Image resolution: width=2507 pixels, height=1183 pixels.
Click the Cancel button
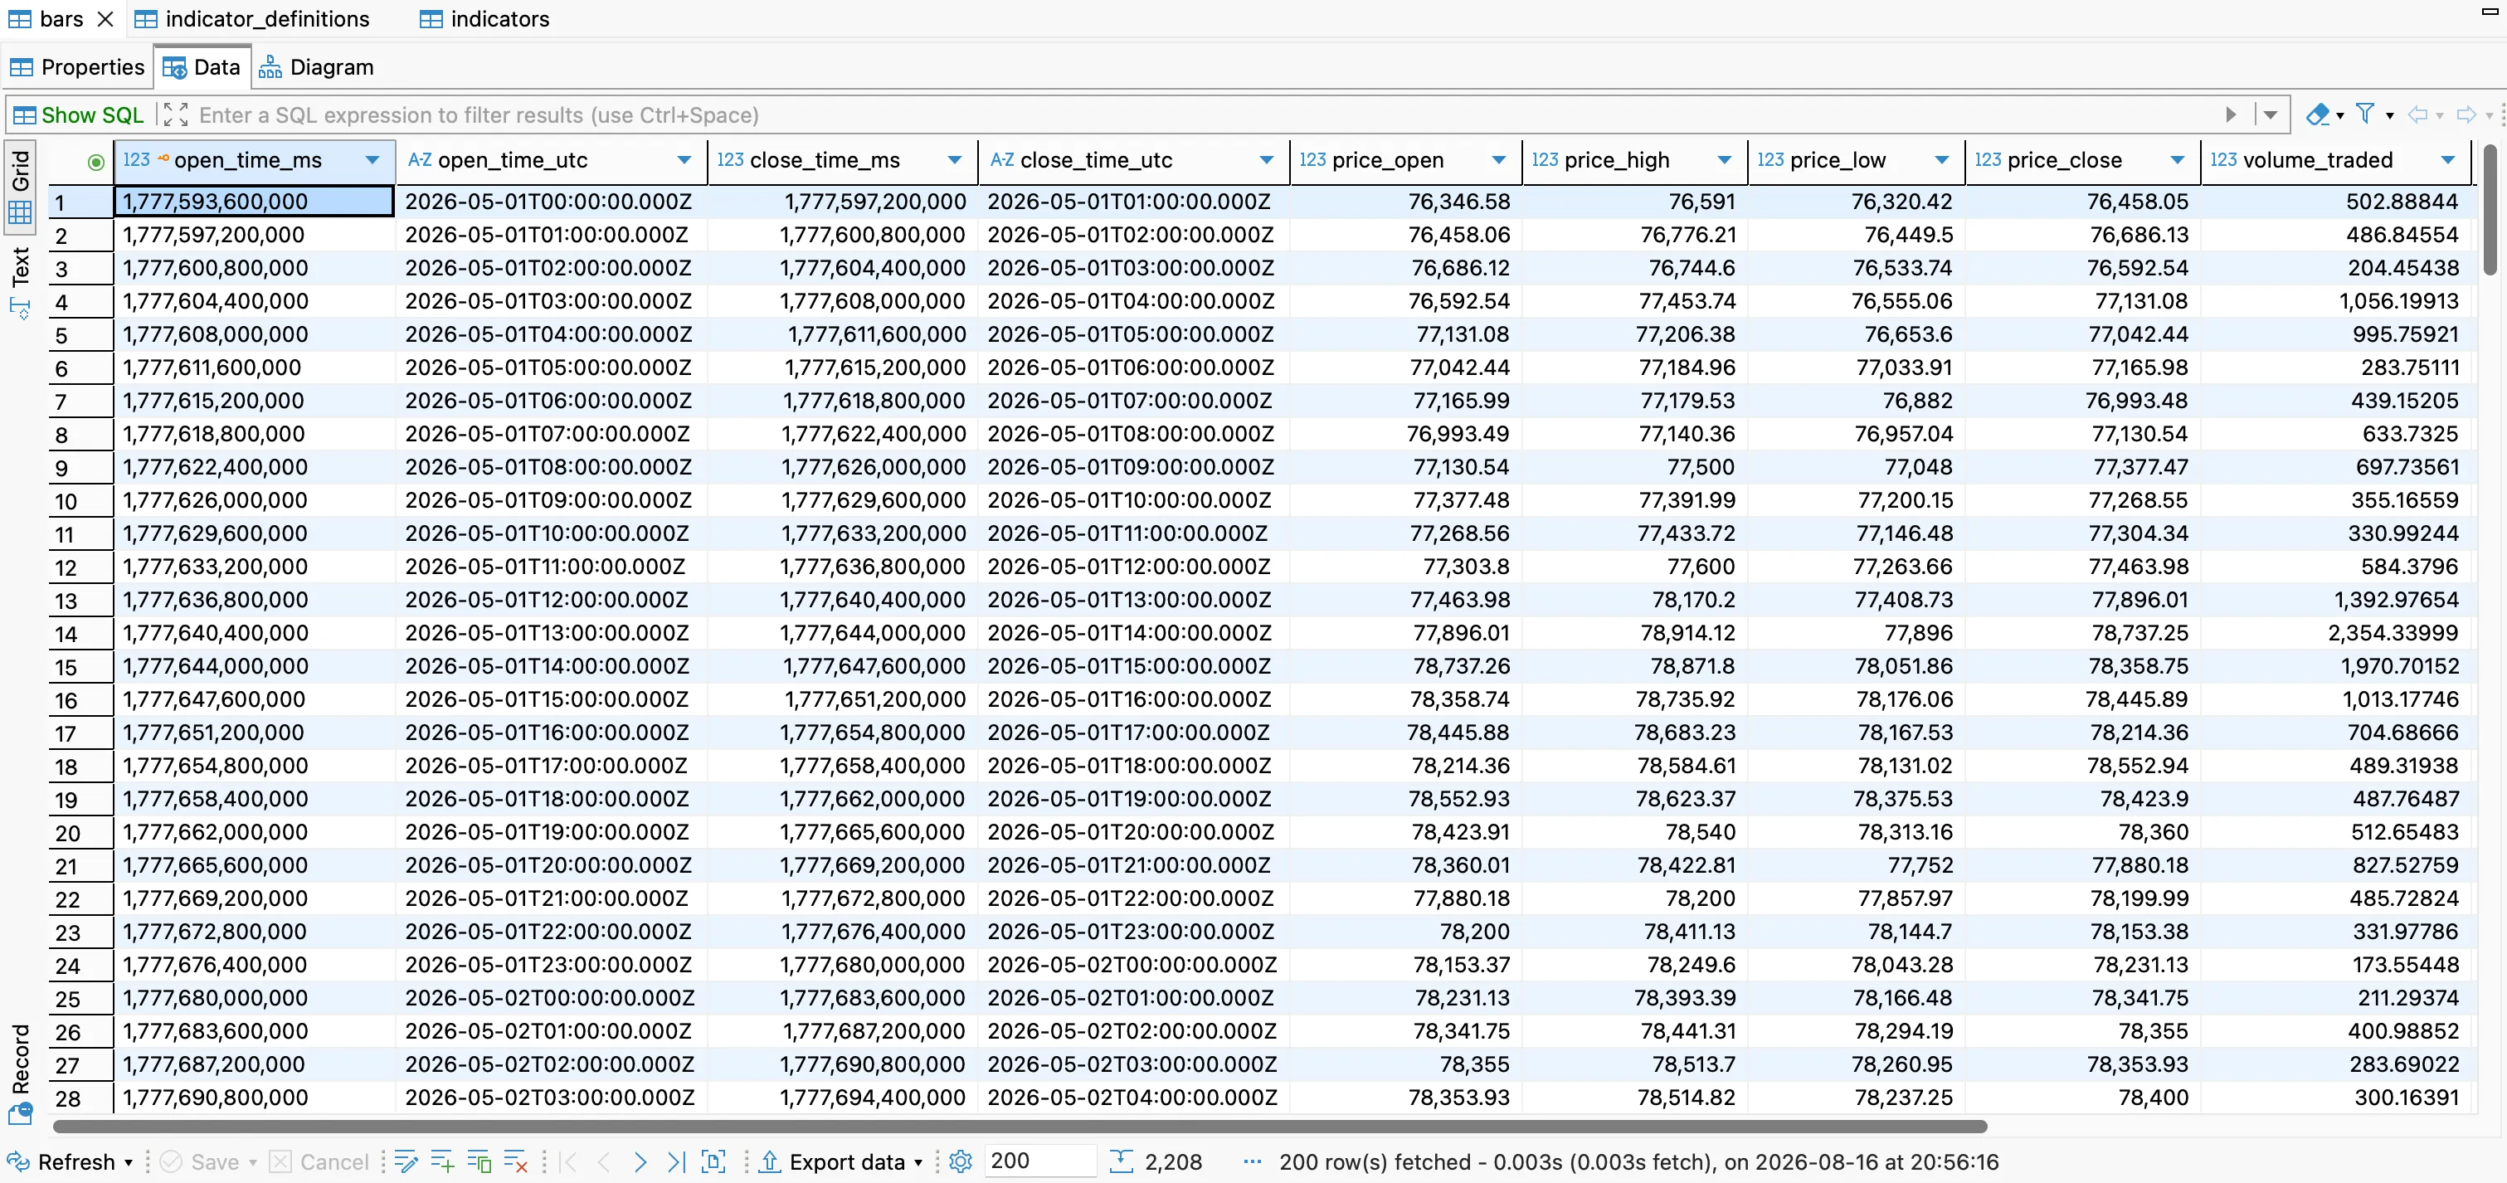click(319, 1161)
